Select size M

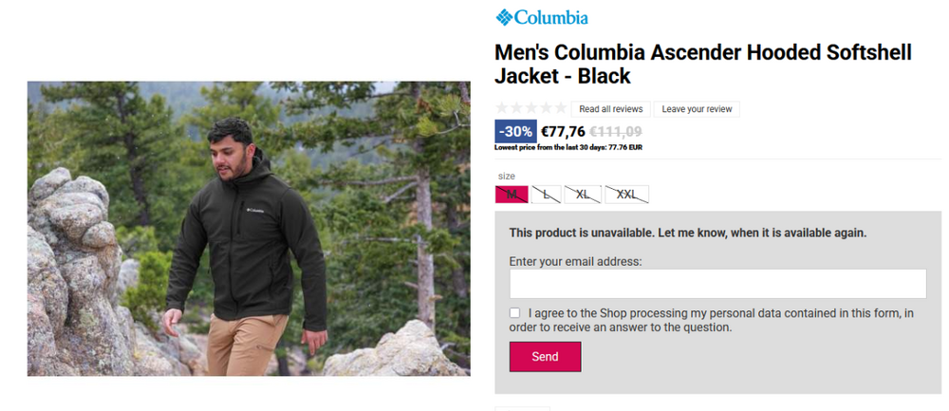(x=512, y=195)
